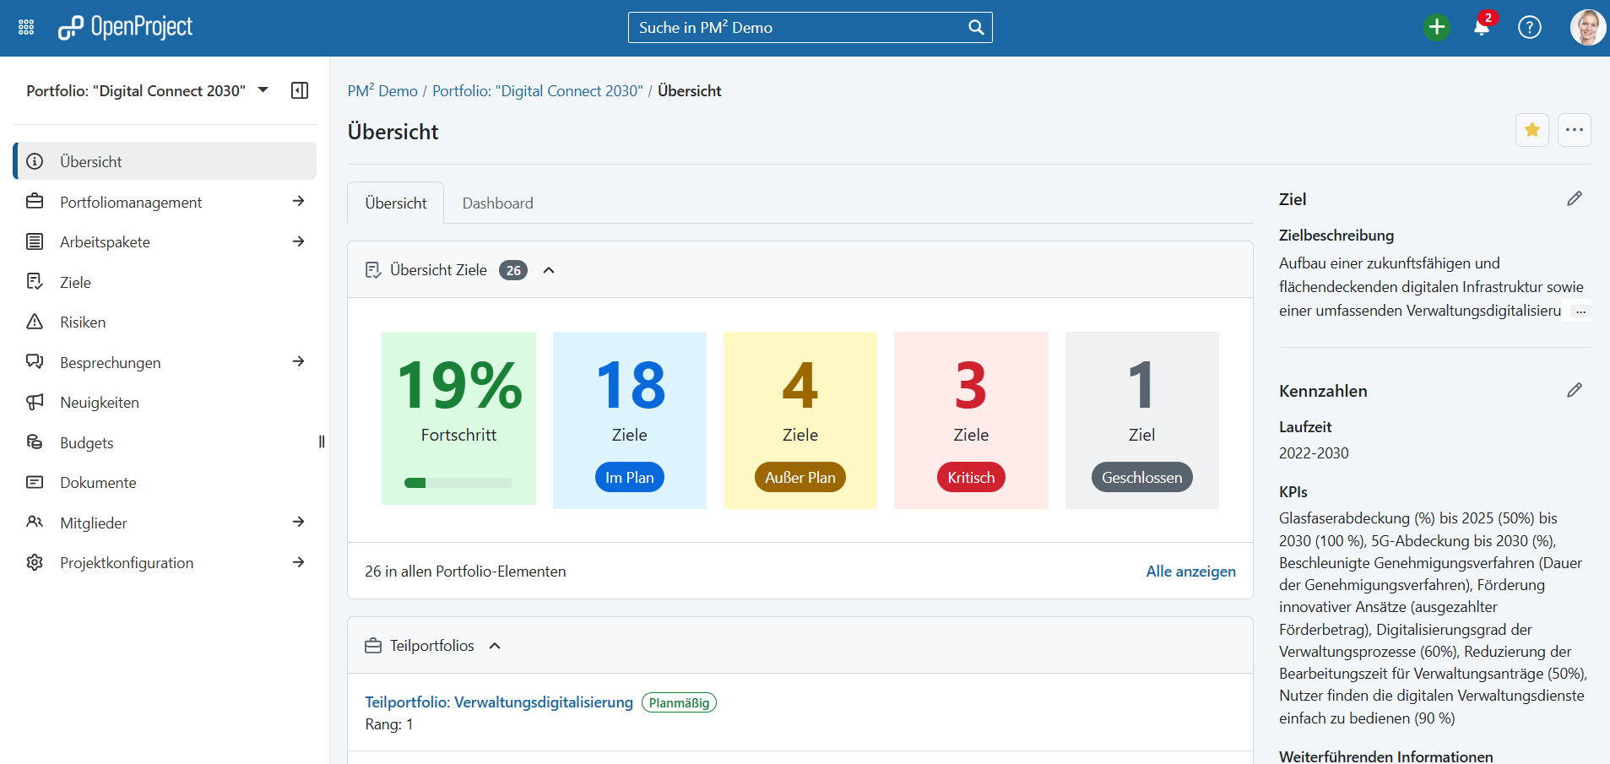The width and height of the screenshot is (1610, 764).
Task: Select the Arbeitspakete sidebar icon
Action: pos(35,241)
